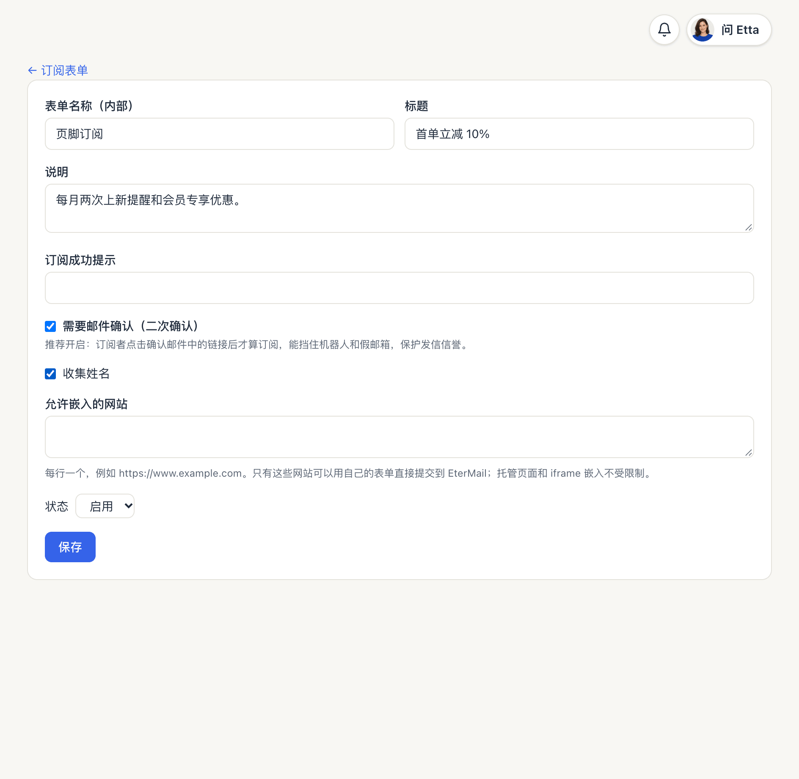Click the 允许嵌入的网站 label

pyautogui.click(x=86, y=404)
